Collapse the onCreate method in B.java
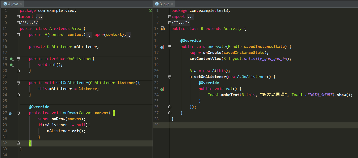 tap(170, 47)
